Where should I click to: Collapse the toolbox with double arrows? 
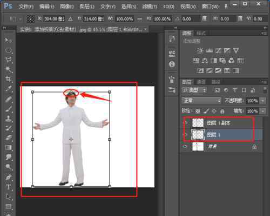click(4, 28)
